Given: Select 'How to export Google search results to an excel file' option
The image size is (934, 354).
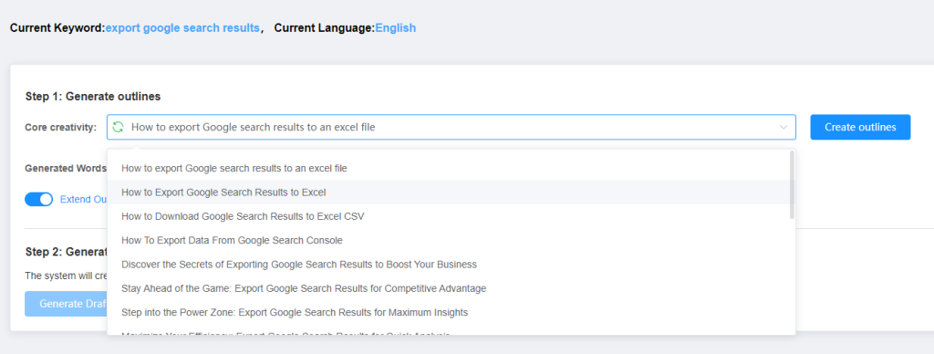Looking at the screenshot, I should pos(451,168).
